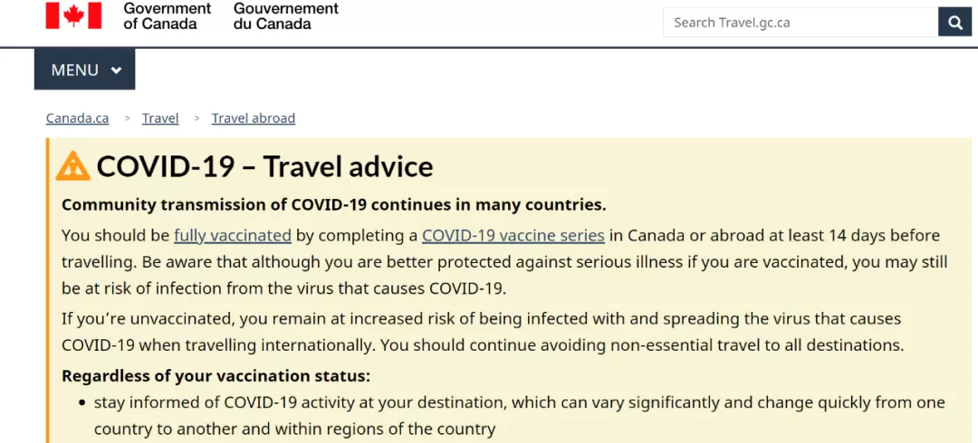The image size is (978, 443).
Task: Open the COVID-19 vaccine series link
Action: (x=513, y=236)
